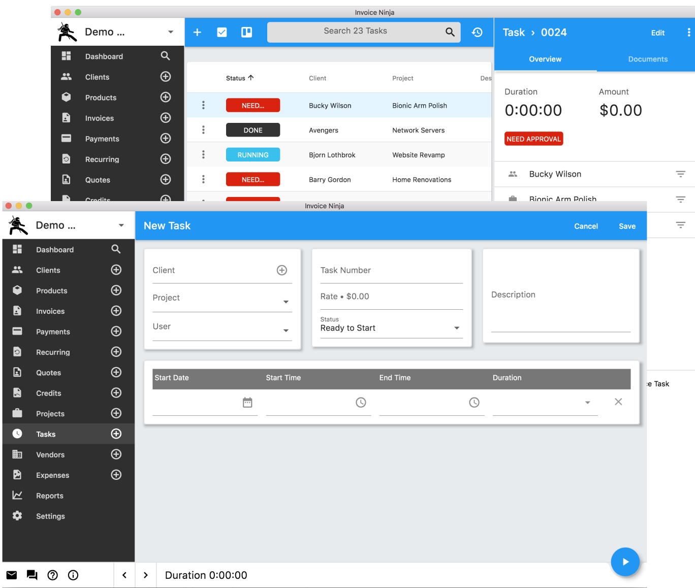
Task: Click Edit in the Task 0024 header
Action: click(x=658, y=32)
